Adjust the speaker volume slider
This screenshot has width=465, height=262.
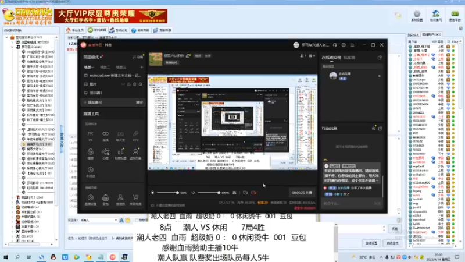tap(209, 193)
